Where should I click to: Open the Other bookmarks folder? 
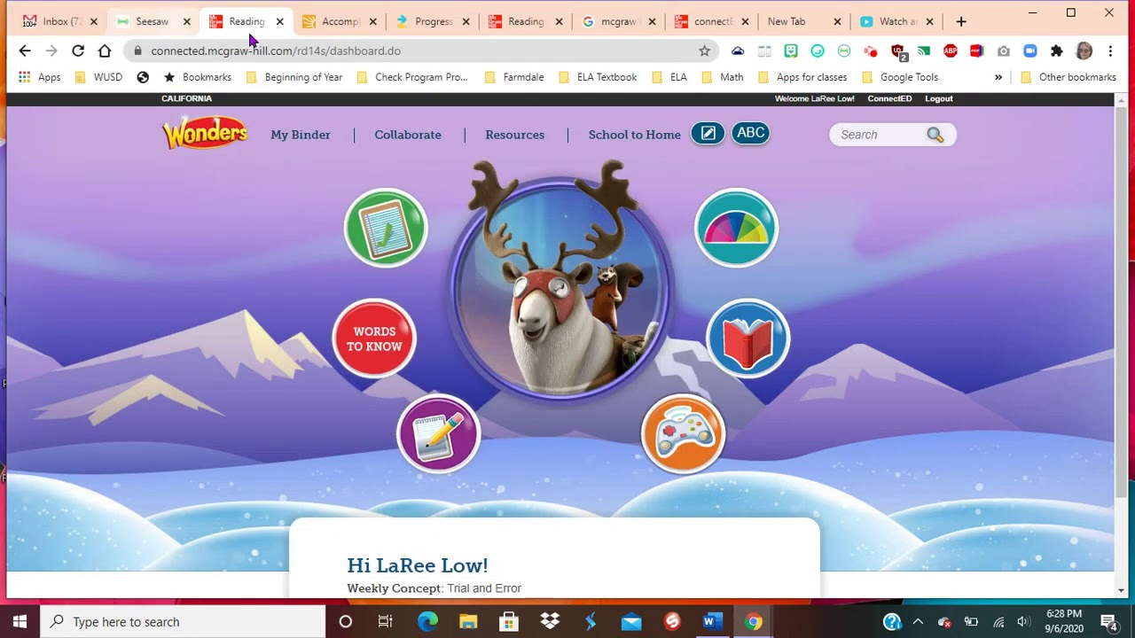click(x=1068, y=77)
